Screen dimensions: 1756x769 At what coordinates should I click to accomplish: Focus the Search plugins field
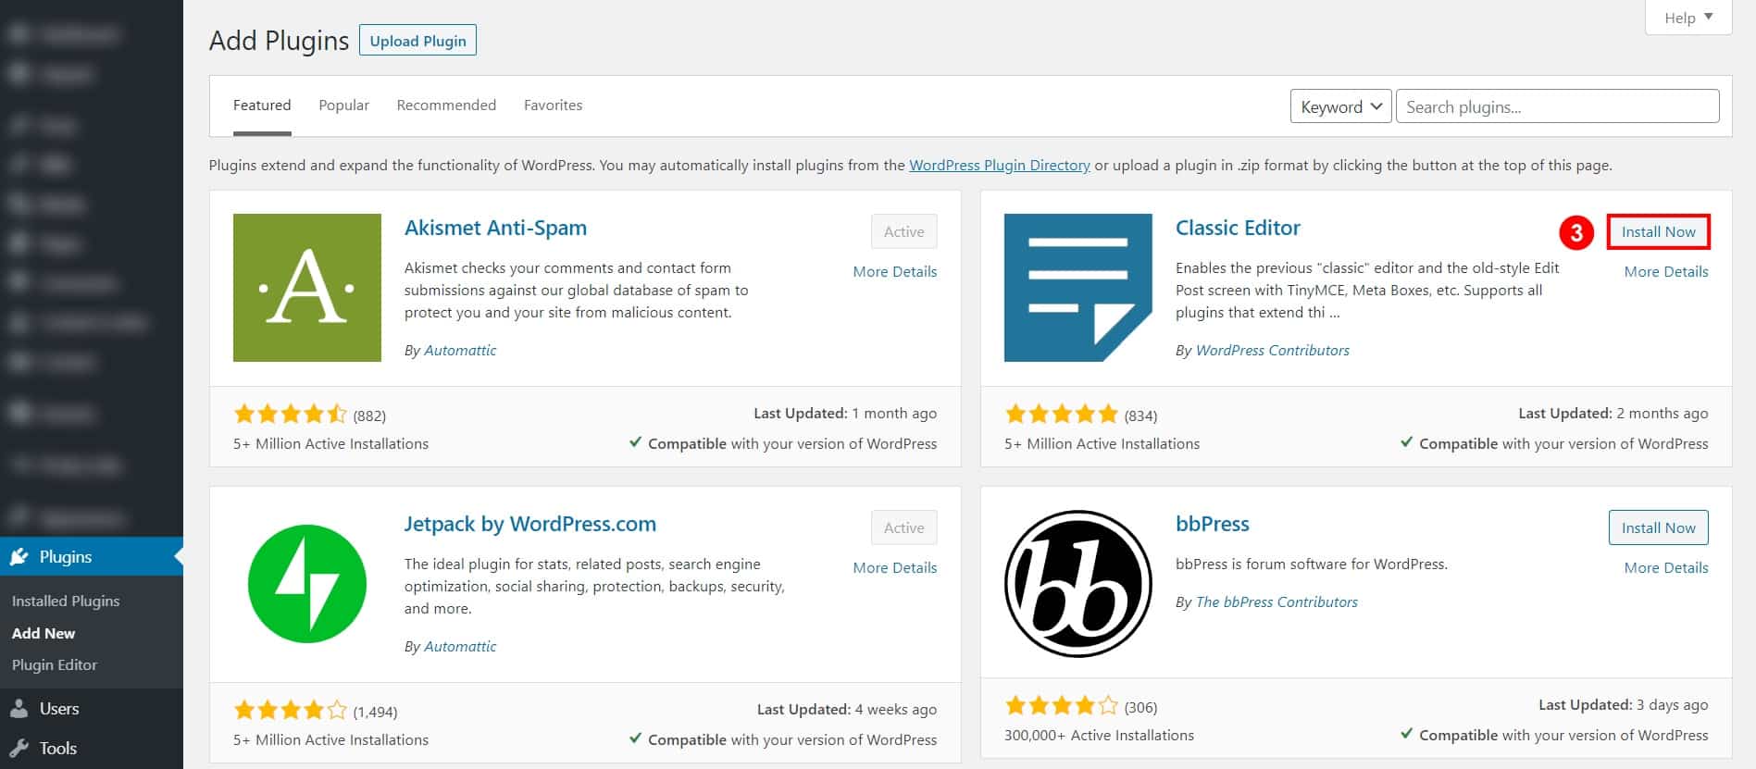click(x=1558, y=106)
